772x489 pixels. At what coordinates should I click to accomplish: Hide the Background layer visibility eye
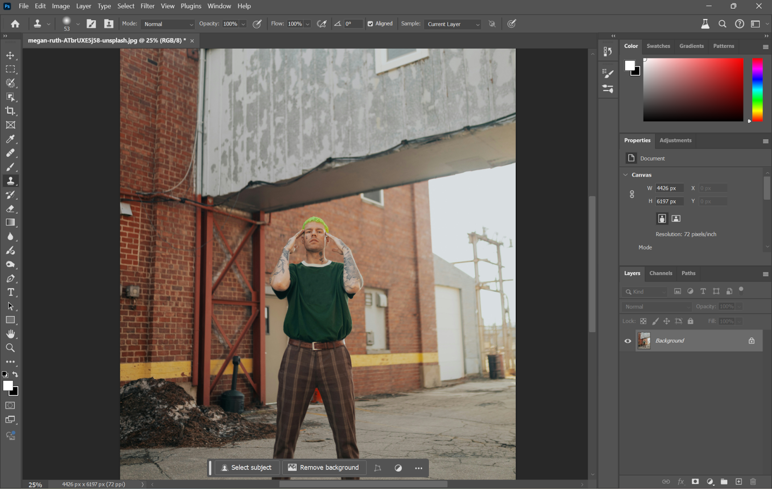[628, 341]
